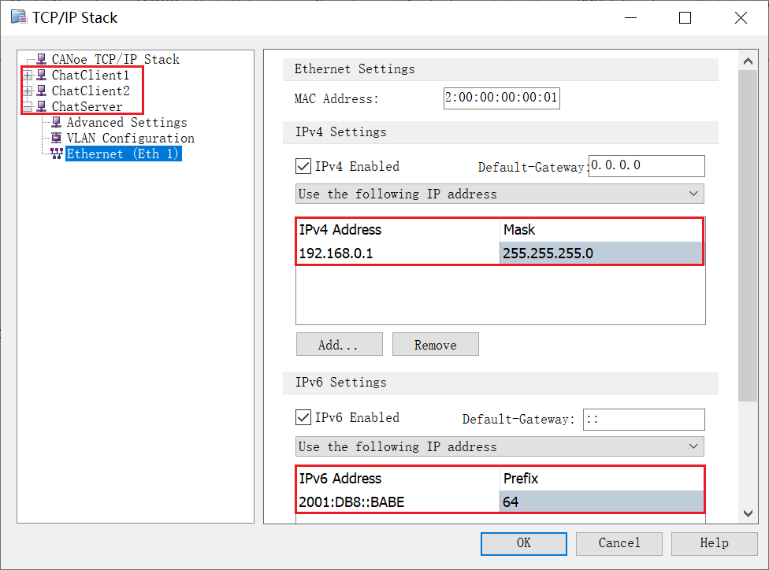The image size is (769, 570).
Task: Select the ChatServer node icon
Action: pyautogui.click(x=39, y=106)
